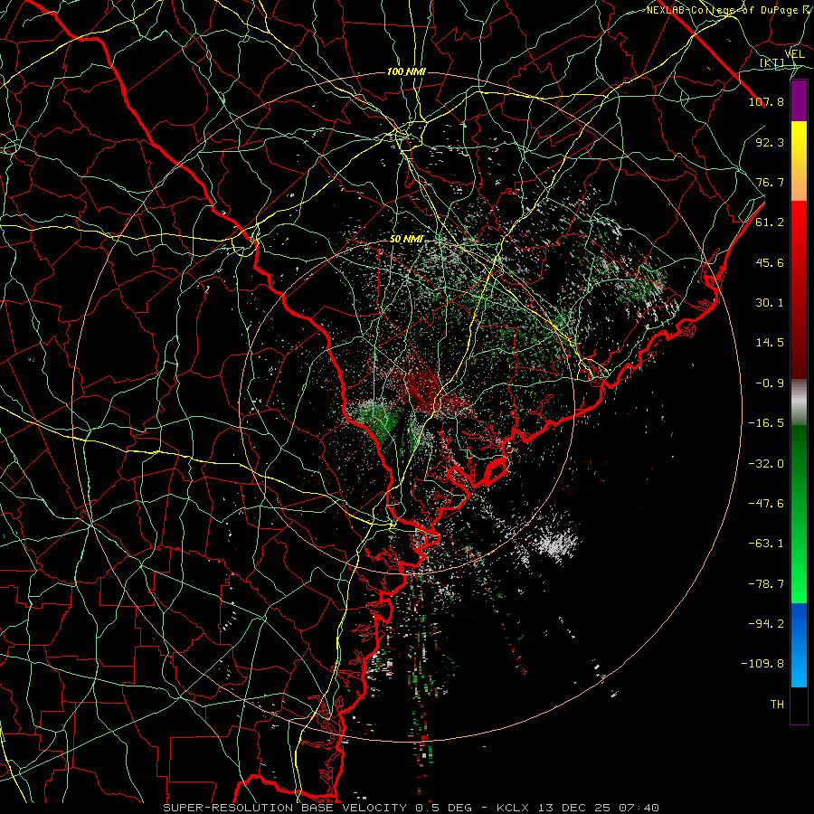814x814 pixels.
Task: Click the 76.7 legend value
Action: (x=770, y=182)
